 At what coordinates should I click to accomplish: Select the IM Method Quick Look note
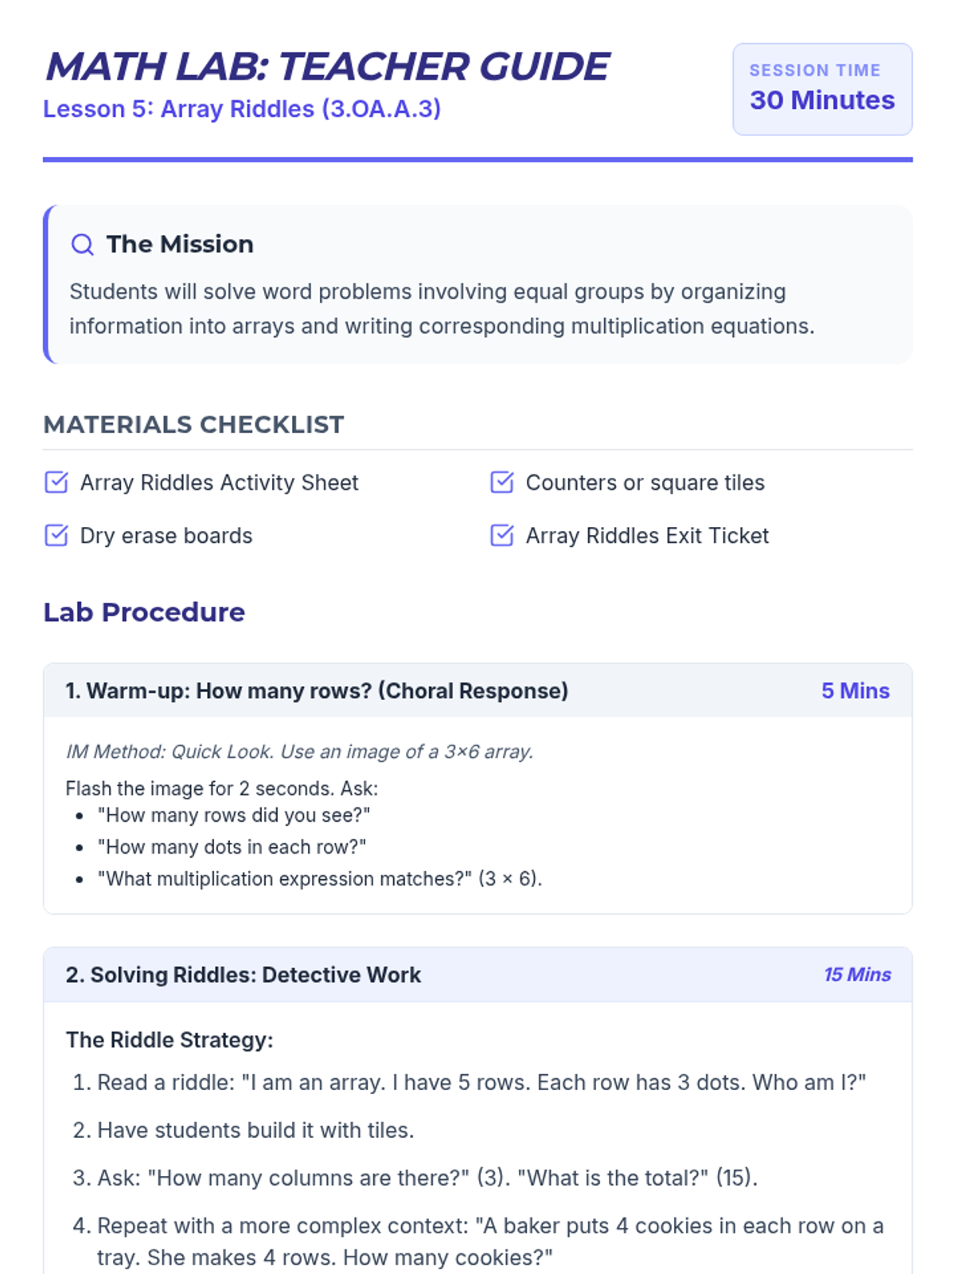point(299,752)
